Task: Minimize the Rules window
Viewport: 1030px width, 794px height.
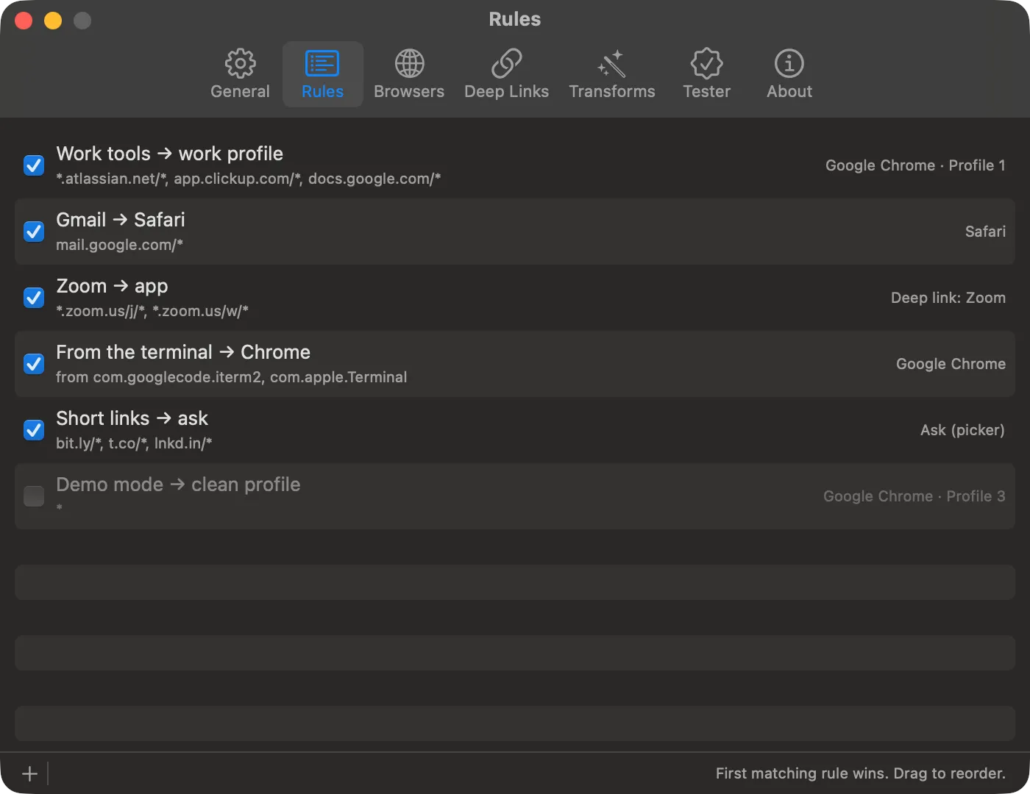Action: click(x=53, y=20)
